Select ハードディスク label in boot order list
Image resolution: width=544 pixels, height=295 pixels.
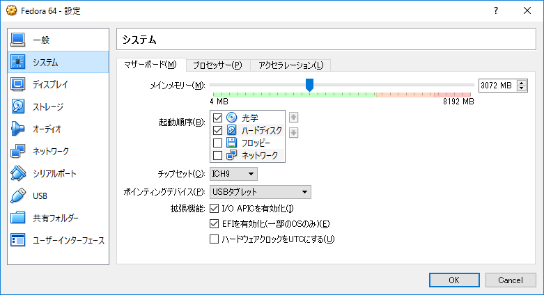click(x=262, y=130)
